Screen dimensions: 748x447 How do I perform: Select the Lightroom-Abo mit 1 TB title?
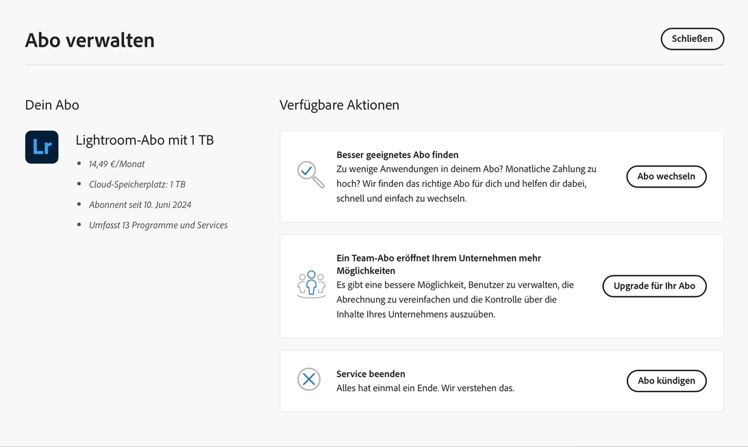pyautogui.click(x=145, y=140)
